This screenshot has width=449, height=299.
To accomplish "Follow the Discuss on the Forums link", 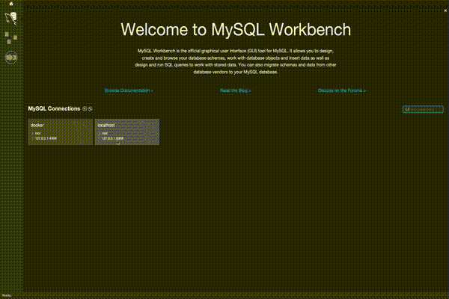I will 342,90.
